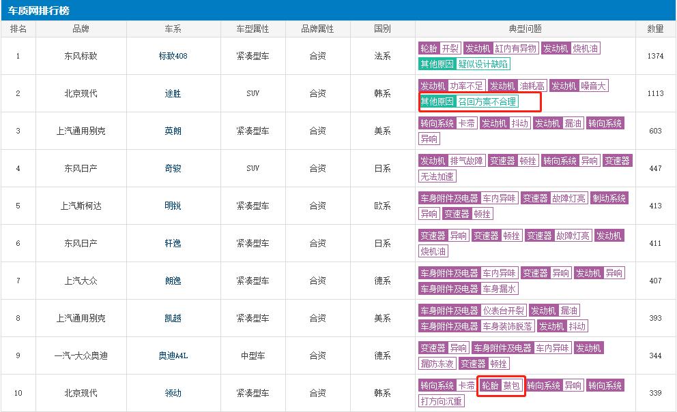Open the 明锐 vehicle series page
Screen dimensions: 677x412
click(172, 205)
